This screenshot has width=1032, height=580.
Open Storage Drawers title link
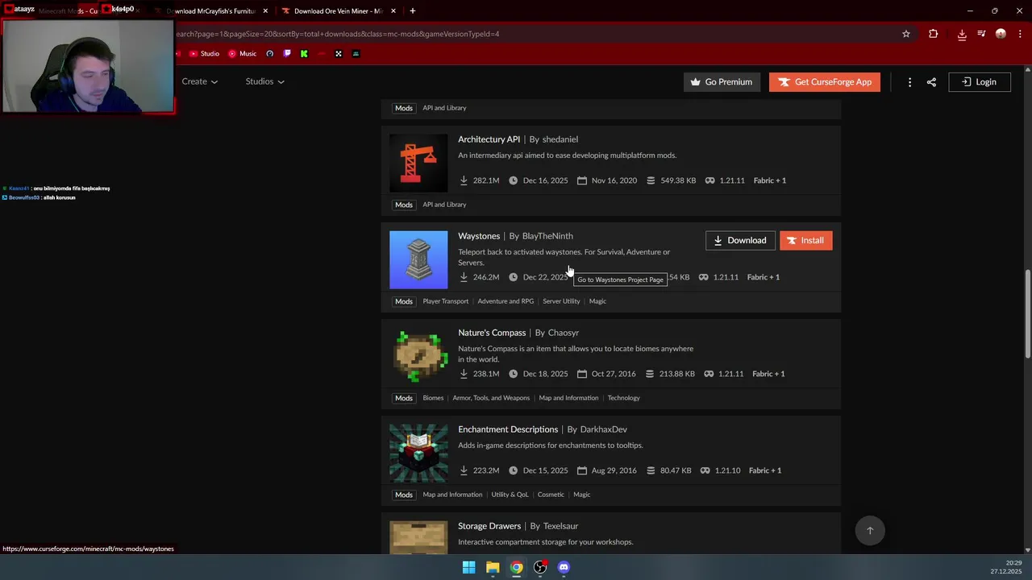(x=489, y=526)
